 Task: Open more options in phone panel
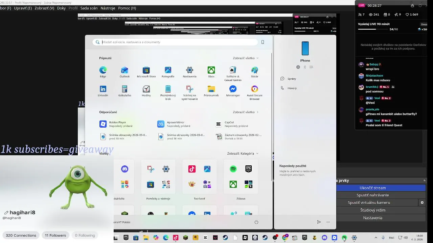[x=328, y=222]
